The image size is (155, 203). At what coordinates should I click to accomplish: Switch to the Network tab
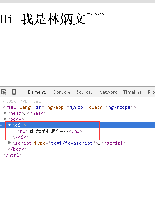108,92
